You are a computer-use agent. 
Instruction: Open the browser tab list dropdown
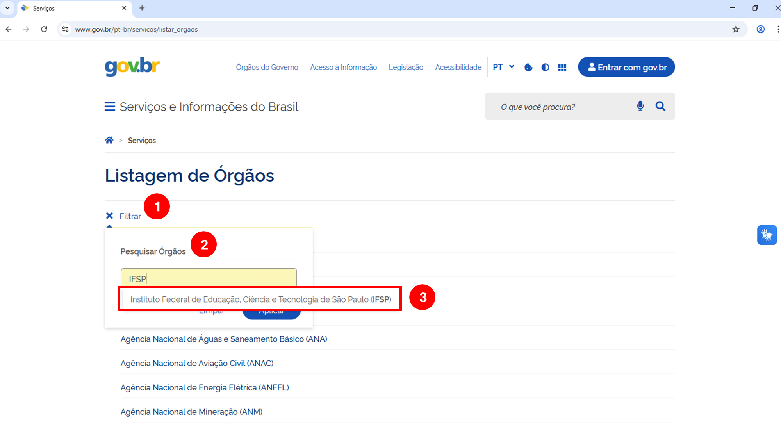[x=7, y=8]
